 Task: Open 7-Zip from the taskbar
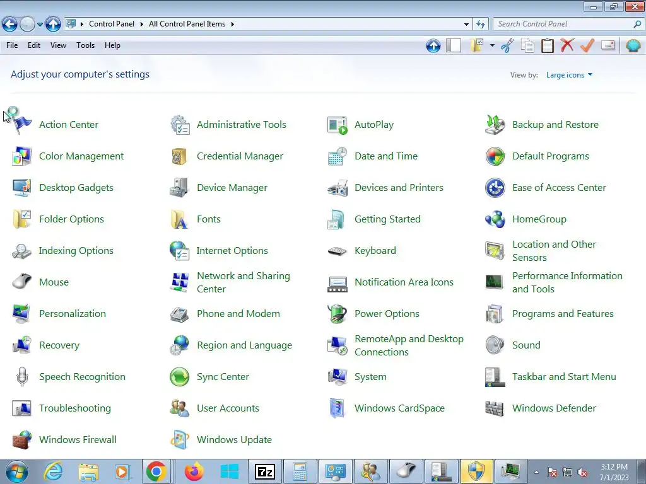(265, 471)
